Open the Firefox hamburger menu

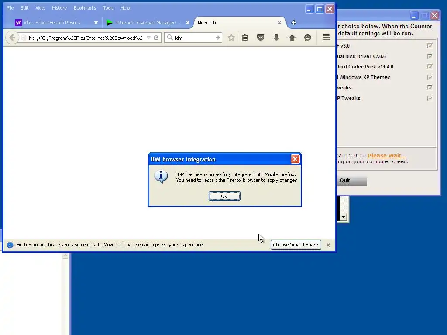326,38
